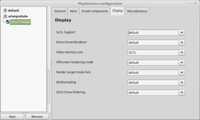Open the GLSL Support dropdown arrow
The width and height of the screenshot is (200, 120).
click(x=182, y=33)
